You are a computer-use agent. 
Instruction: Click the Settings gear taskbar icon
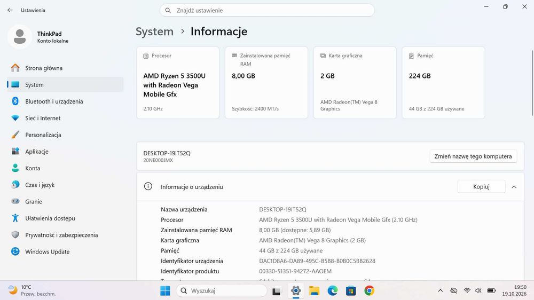pyautogui.click(x=296, y=291)
